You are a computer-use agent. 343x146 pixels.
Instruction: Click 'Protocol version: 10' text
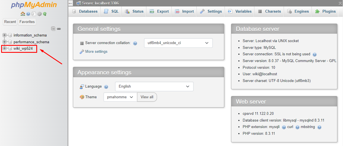[x=259, y=68]
